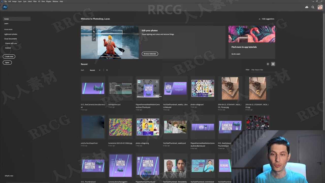
Task: Open FlippedNormalsRealMotionCameraLibraryBanner.psd thumbnail
Action: (203, 127)
